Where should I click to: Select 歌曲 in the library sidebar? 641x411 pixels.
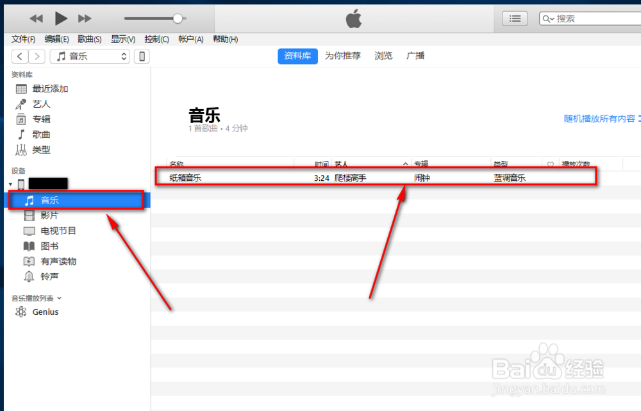point(41,135)
